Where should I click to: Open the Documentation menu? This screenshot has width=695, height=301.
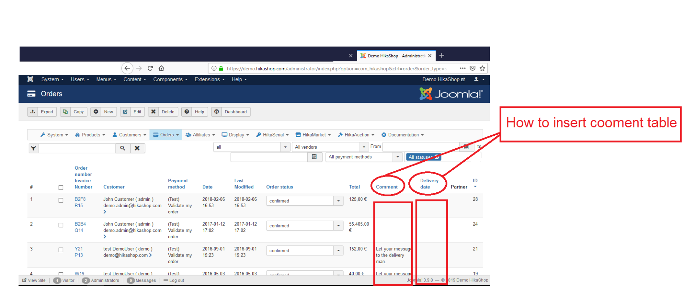[x=403, y=135]
